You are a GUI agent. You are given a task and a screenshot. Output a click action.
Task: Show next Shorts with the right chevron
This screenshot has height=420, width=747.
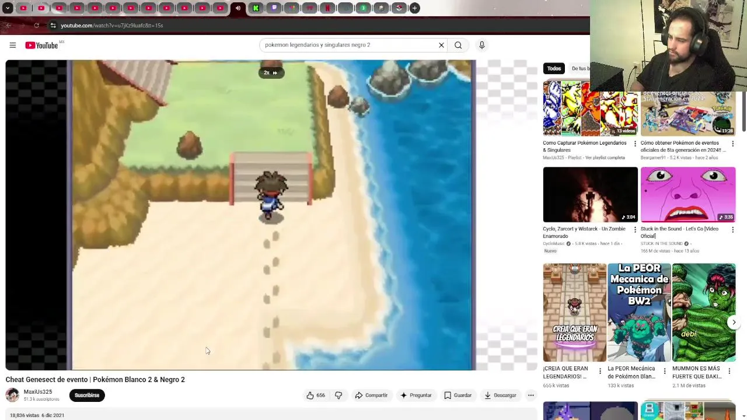click(734, 322)
